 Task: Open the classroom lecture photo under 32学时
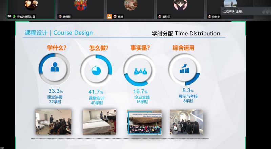[x=54, y=122]
